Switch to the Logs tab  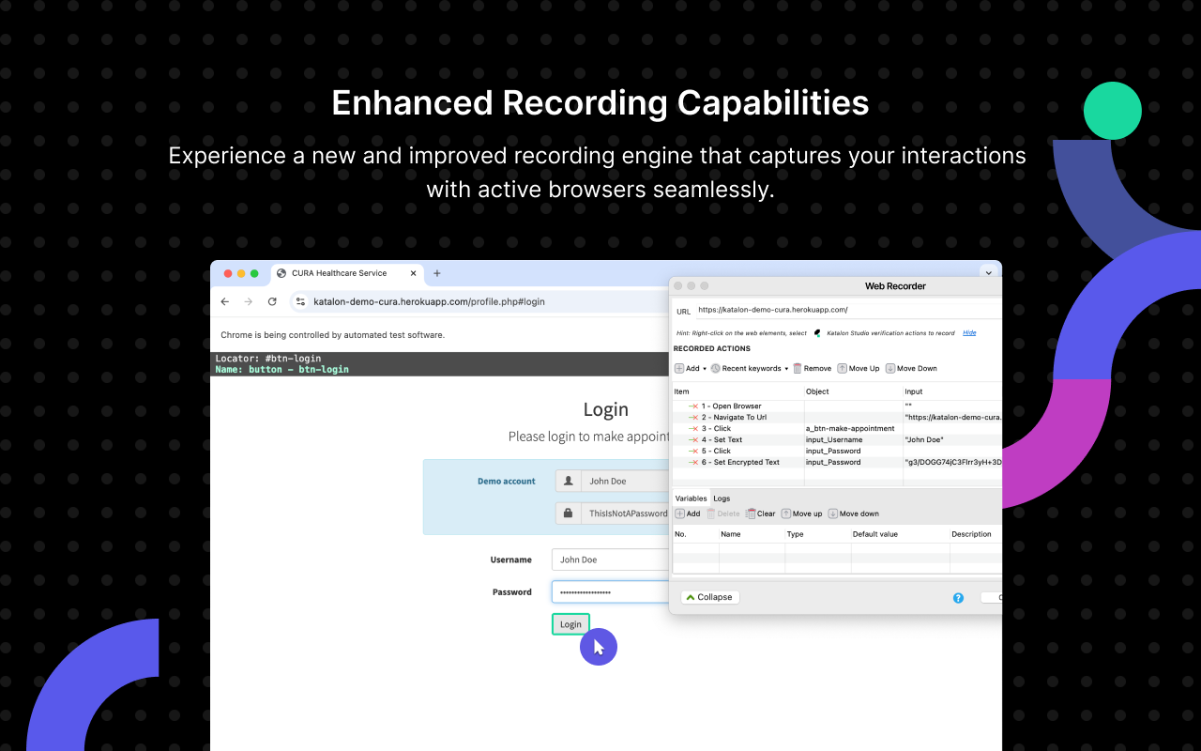click(721, 498)
